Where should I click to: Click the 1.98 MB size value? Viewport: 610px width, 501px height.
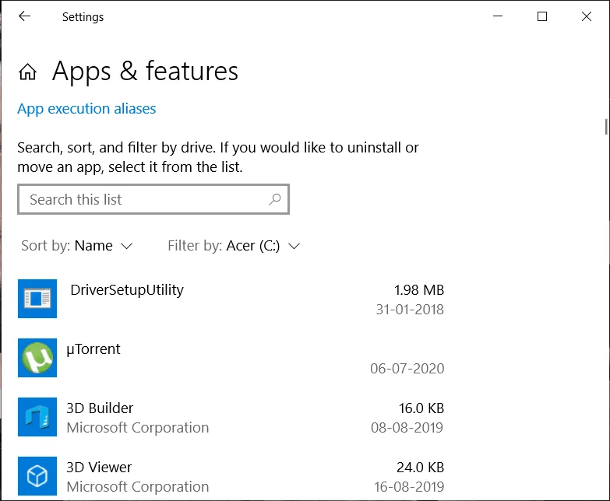point(419,290)
